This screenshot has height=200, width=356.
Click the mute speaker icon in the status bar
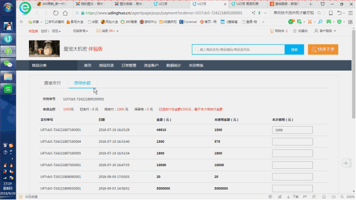(x=333, y=197)
